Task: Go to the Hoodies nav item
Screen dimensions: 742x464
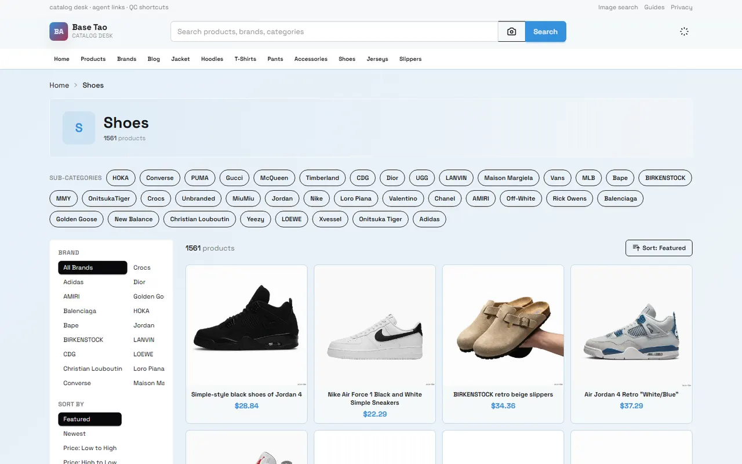Action: tap(212, 59)
